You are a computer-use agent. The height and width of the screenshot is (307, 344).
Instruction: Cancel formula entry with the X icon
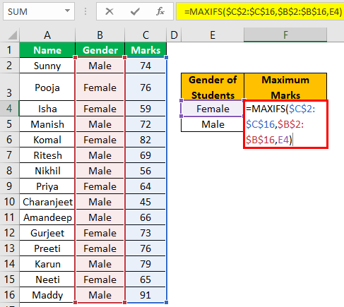pyautogui.click(x=109, y=11)
